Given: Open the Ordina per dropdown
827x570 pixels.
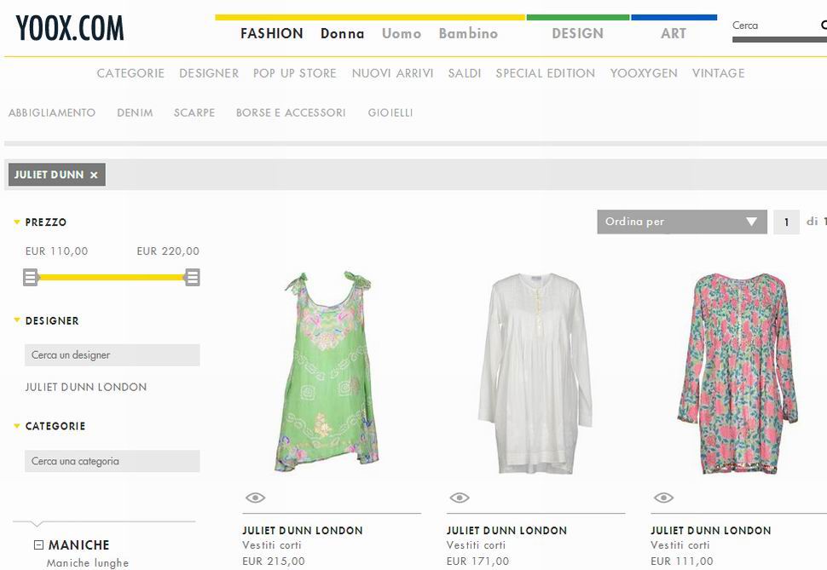Looking at the screenshot, I should 682,222.
